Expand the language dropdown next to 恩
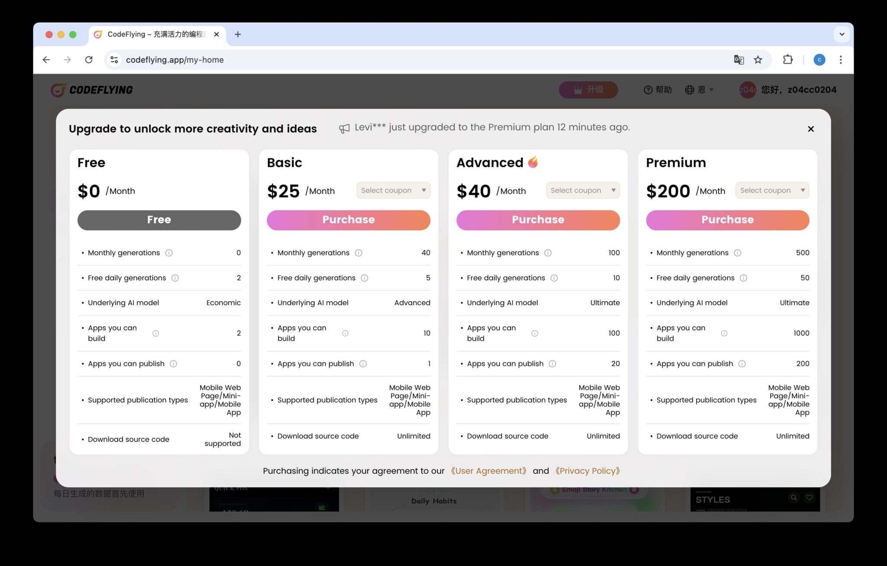Image resolution: width=887 pixels, height=566 pixels. (x=712, y=90)
